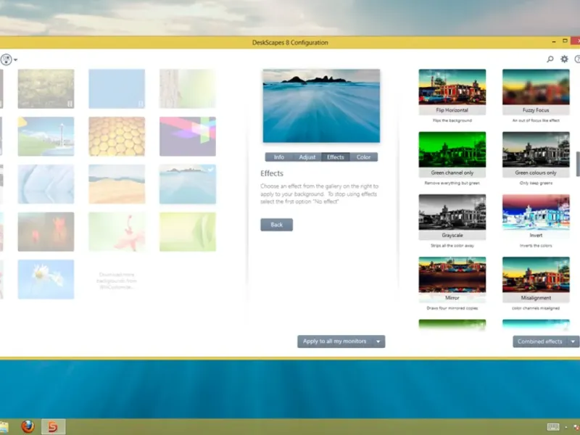Select the colorful geometric shapes thumbnail
580x435 pixels.
(188, 136)
